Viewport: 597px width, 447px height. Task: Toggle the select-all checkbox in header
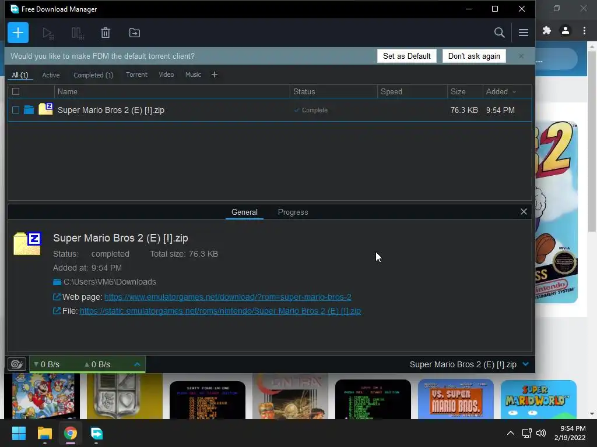(16, 91)
